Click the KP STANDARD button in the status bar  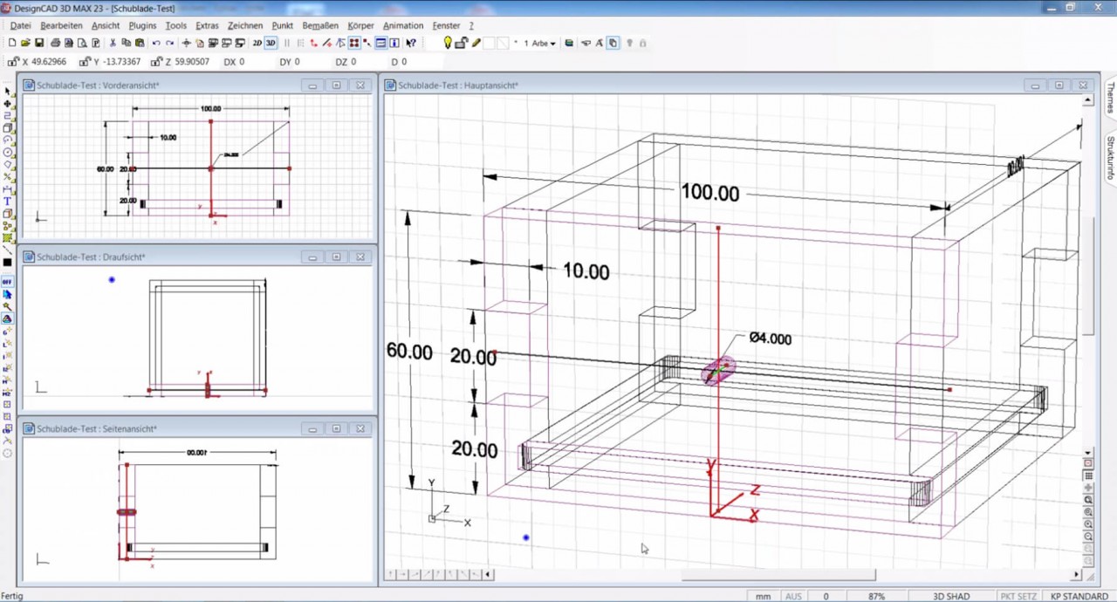pyautogui.click(x=1079, y=596)
